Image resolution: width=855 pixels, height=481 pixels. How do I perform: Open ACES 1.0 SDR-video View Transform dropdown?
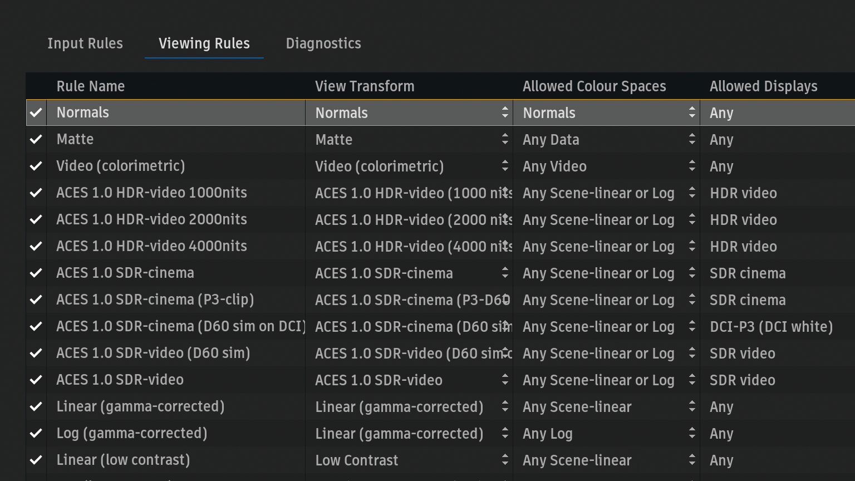pos(409,380)
